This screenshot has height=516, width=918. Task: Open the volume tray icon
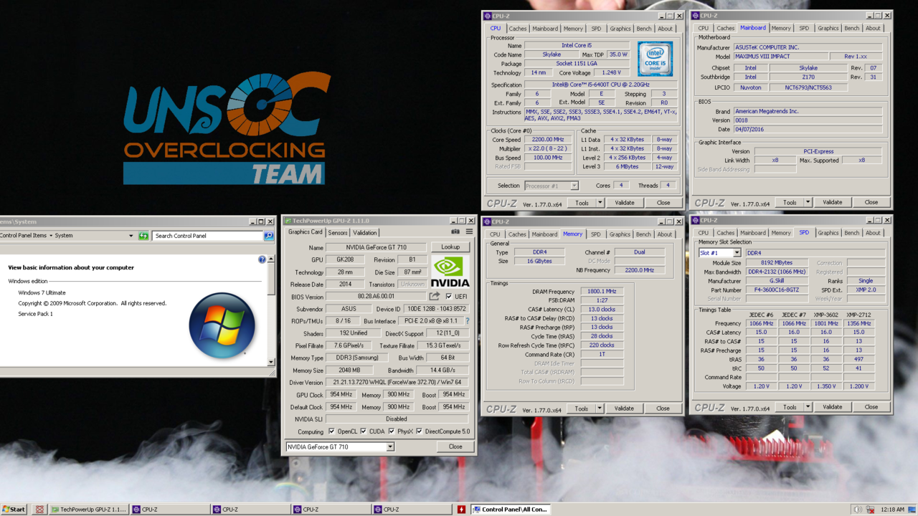tap(856, 510)
